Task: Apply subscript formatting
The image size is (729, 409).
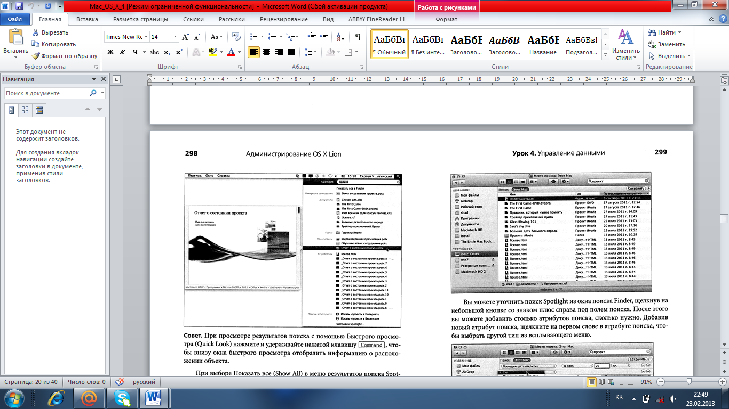Action: click(x=167, y=52)
